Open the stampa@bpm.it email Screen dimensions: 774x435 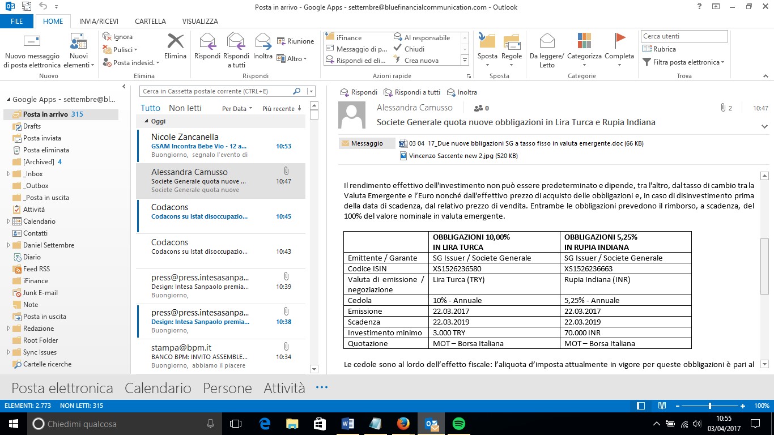coord(221,356)
